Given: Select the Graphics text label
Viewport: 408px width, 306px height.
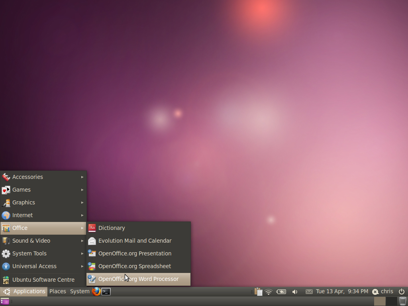Looking at the screenshot, I should tap(24, 202).
